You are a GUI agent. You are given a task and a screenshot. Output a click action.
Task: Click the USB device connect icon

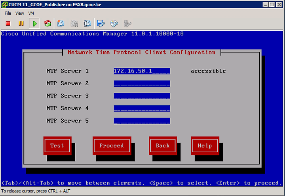127,23
